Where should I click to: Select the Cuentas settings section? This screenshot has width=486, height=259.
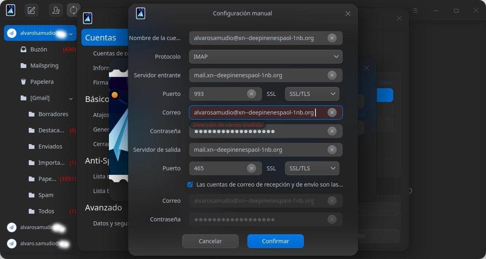tap(104, 38)
